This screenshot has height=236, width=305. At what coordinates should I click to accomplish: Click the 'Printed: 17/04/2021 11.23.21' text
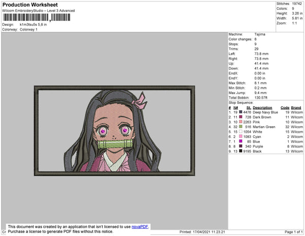click(x=202, y=232)
